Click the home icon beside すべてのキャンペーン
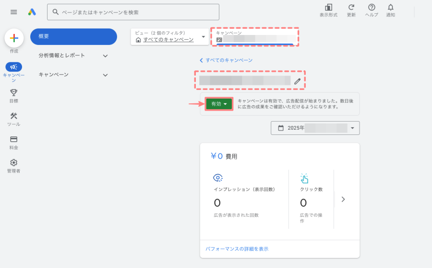The height and width of the screenshot is (268, 432). [138, 40]
